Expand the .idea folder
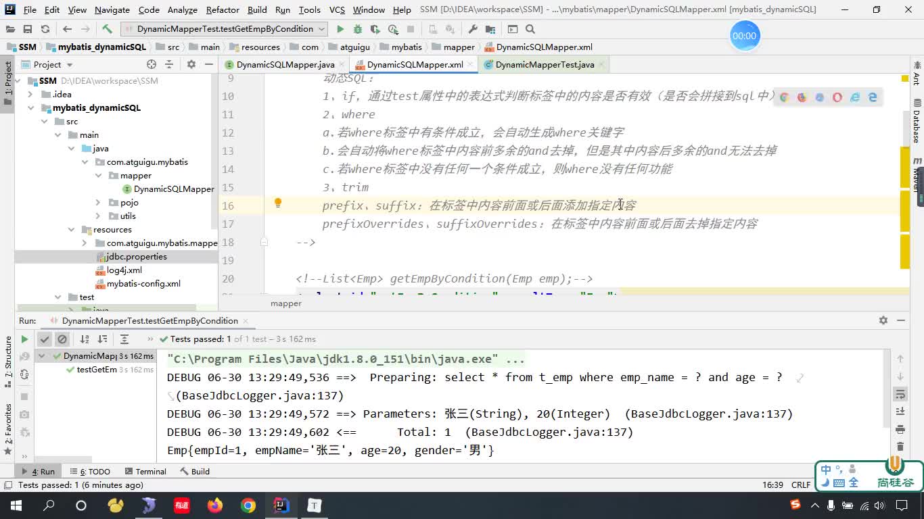 (x=30, y=95)
